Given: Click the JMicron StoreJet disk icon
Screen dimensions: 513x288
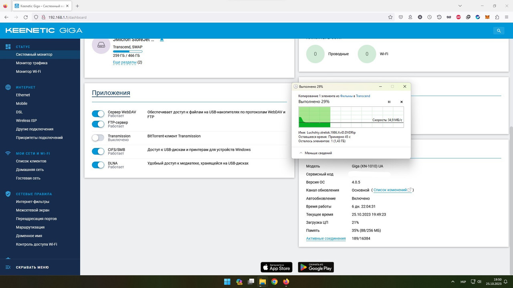Looking at the screenshot, I should tap(101, 45).
